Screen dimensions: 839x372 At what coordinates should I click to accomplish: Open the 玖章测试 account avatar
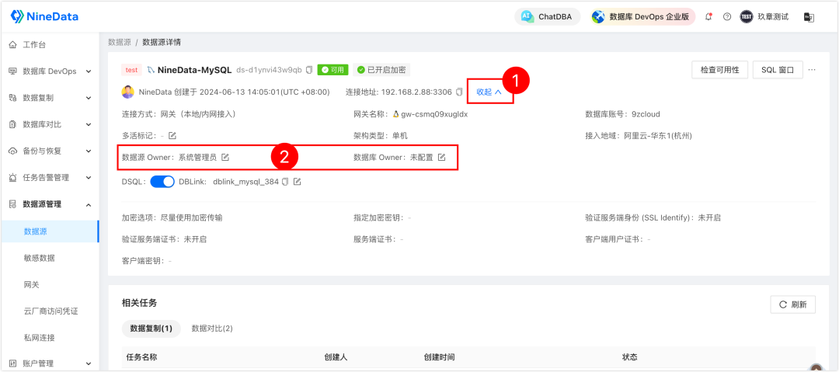[x=746, y=16]
